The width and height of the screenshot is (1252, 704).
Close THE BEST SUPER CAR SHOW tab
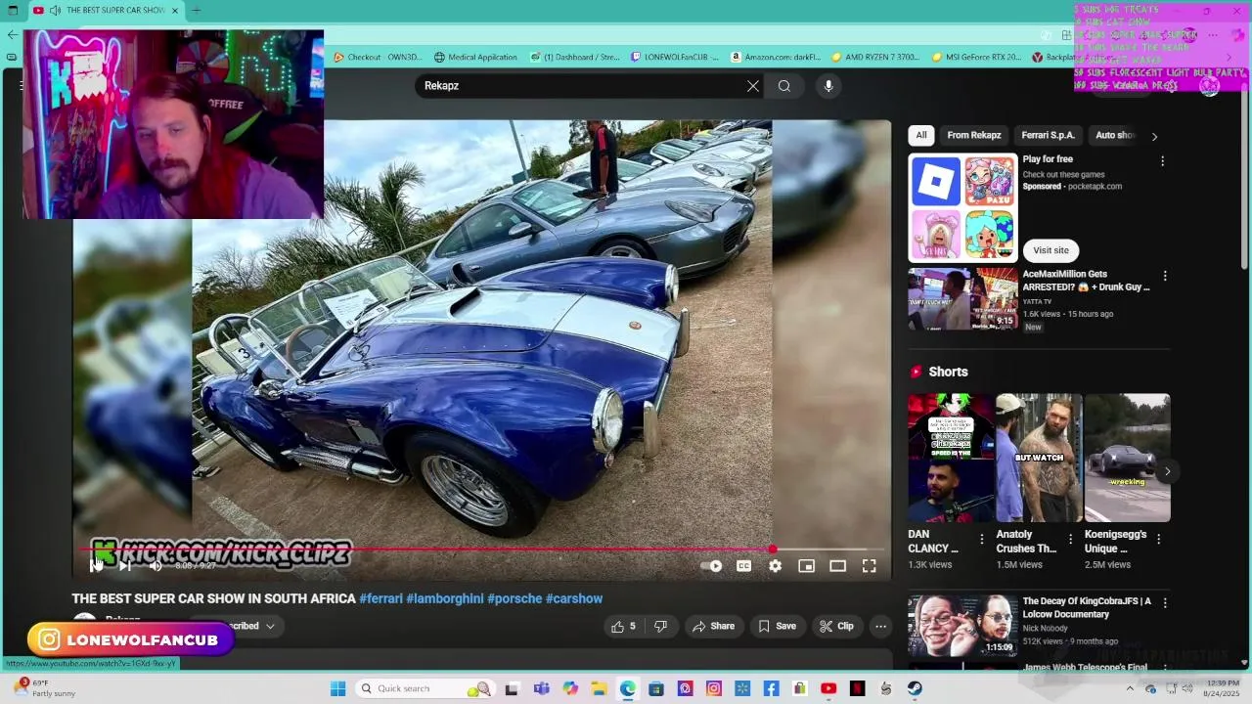pyautogui.click(x=175, y=10)
